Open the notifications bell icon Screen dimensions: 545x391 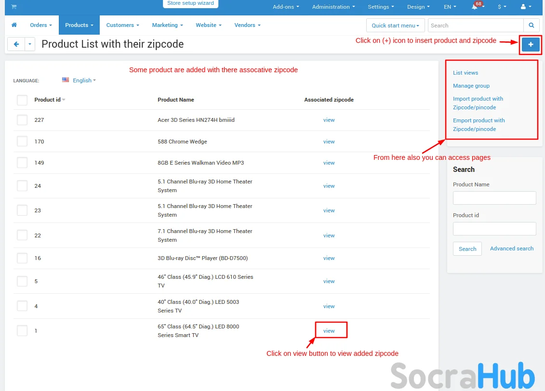[475, 7]
